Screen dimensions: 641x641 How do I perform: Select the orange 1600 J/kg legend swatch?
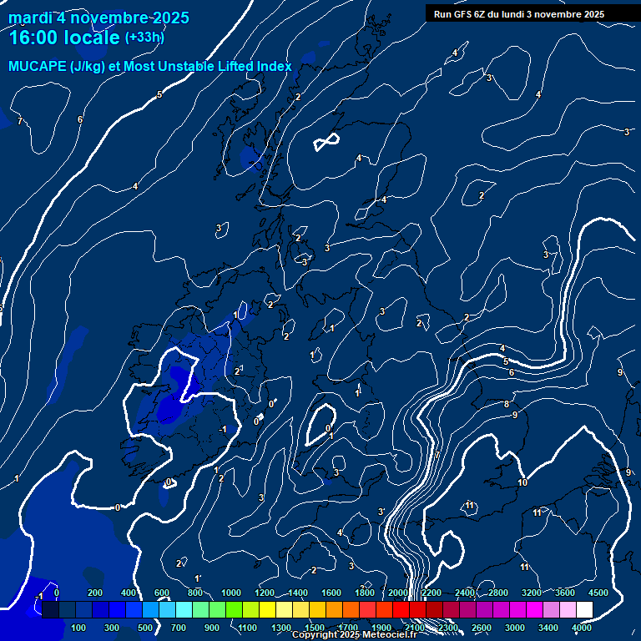tap(334, 610)
